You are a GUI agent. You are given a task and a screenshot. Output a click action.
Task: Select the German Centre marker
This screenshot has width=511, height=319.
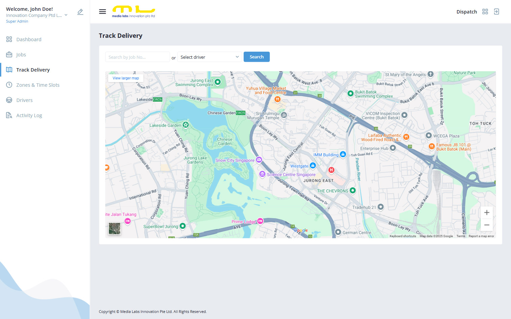(338, 232)
